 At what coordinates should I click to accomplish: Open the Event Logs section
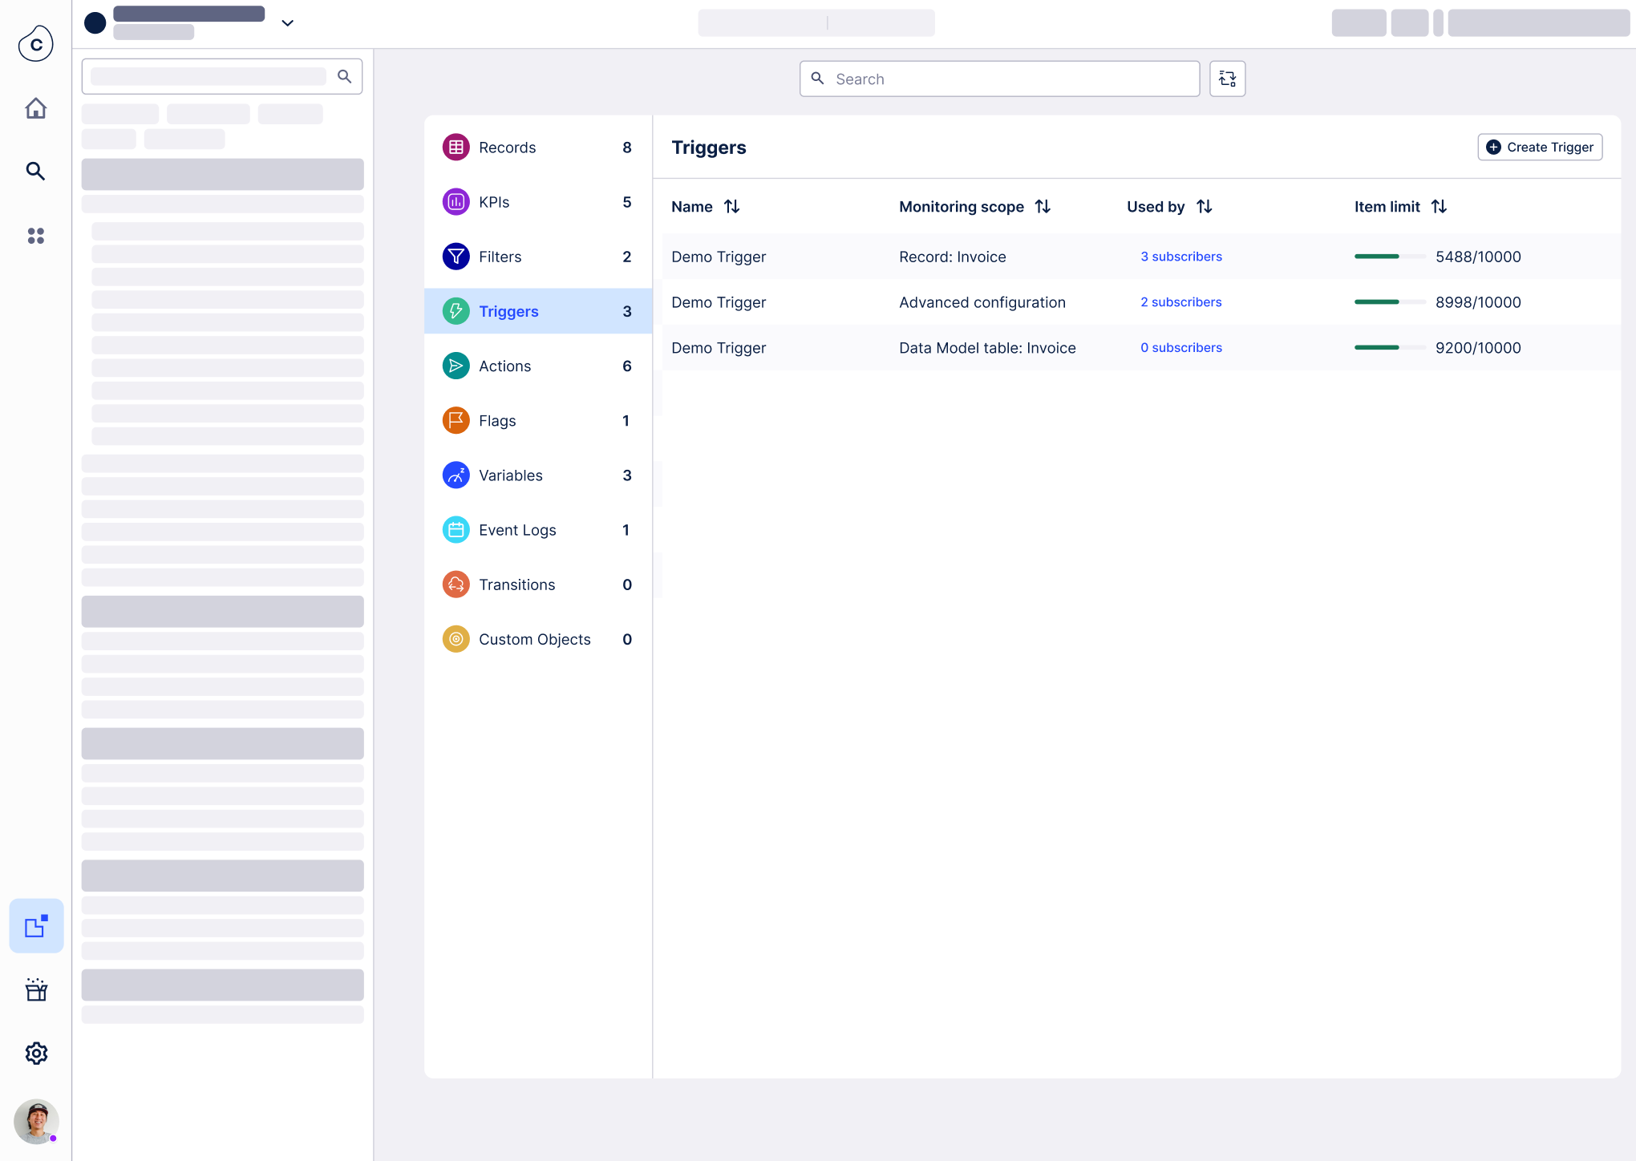tap(538, 530)
